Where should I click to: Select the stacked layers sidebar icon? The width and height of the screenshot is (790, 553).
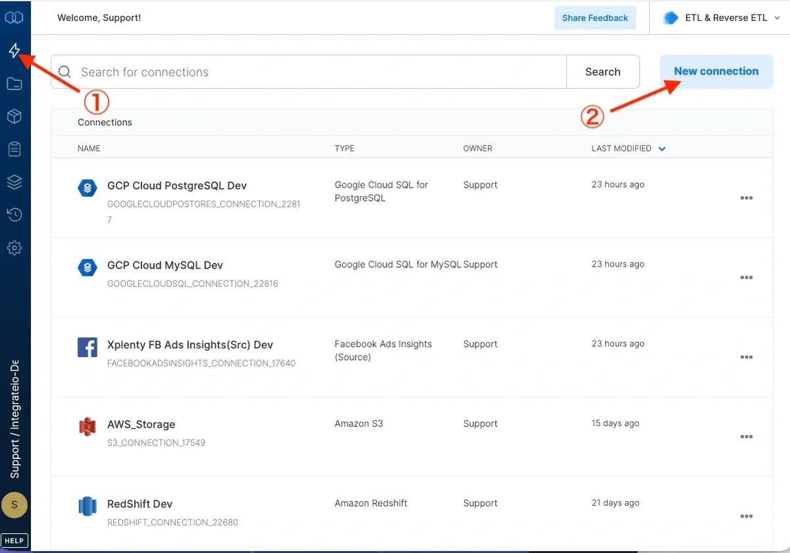click(x=14, y=182)
